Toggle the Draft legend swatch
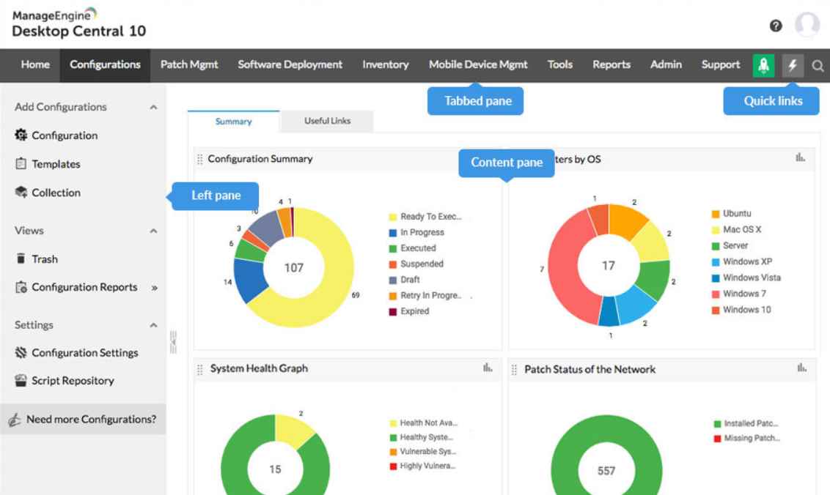The height and width of the screenshot is (495, 830). click(x=393, y=280)
